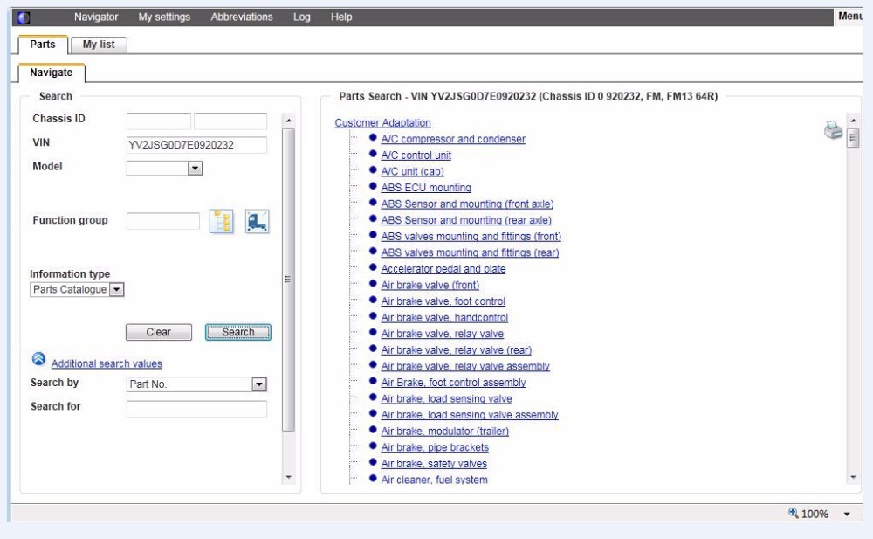The height and width of the screenshot is (539, 873).
Task: Click the application logo icon in menu bar
Action: [x=24, y=17]
